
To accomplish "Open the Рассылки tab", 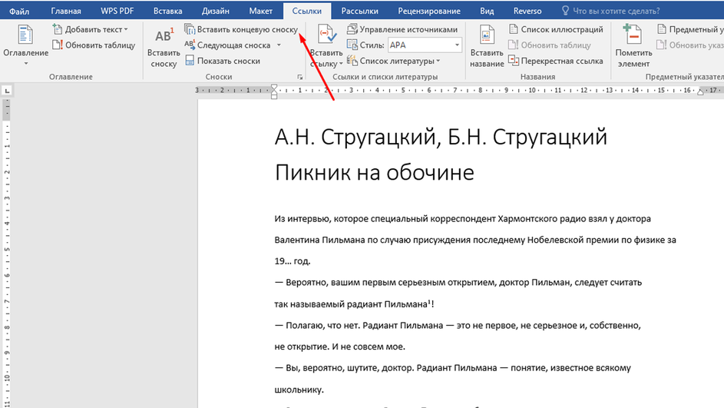I will point(359,11).
